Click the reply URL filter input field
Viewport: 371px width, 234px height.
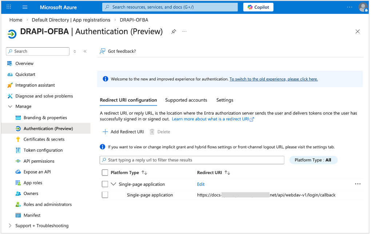point(192,160)
